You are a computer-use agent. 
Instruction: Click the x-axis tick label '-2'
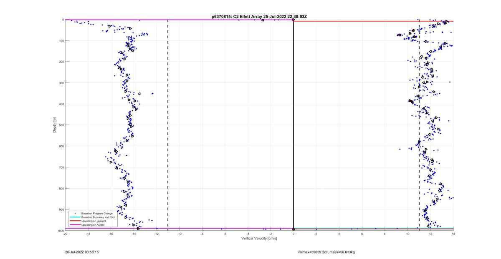[271, 234]
